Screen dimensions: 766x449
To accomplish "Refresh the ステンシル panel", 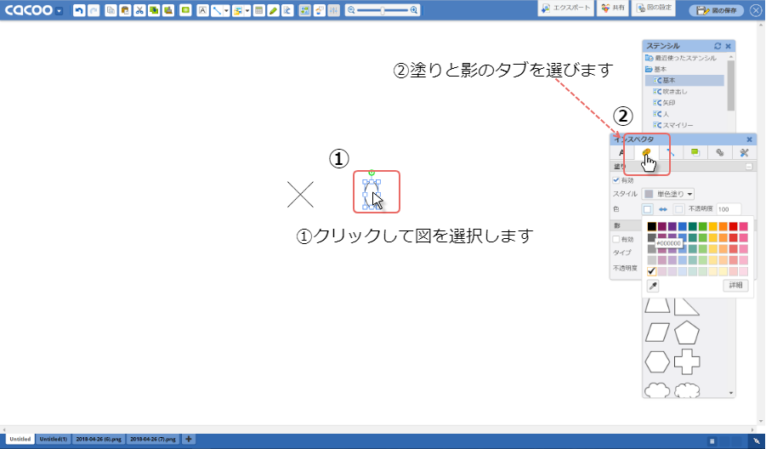I will (718, 46).
